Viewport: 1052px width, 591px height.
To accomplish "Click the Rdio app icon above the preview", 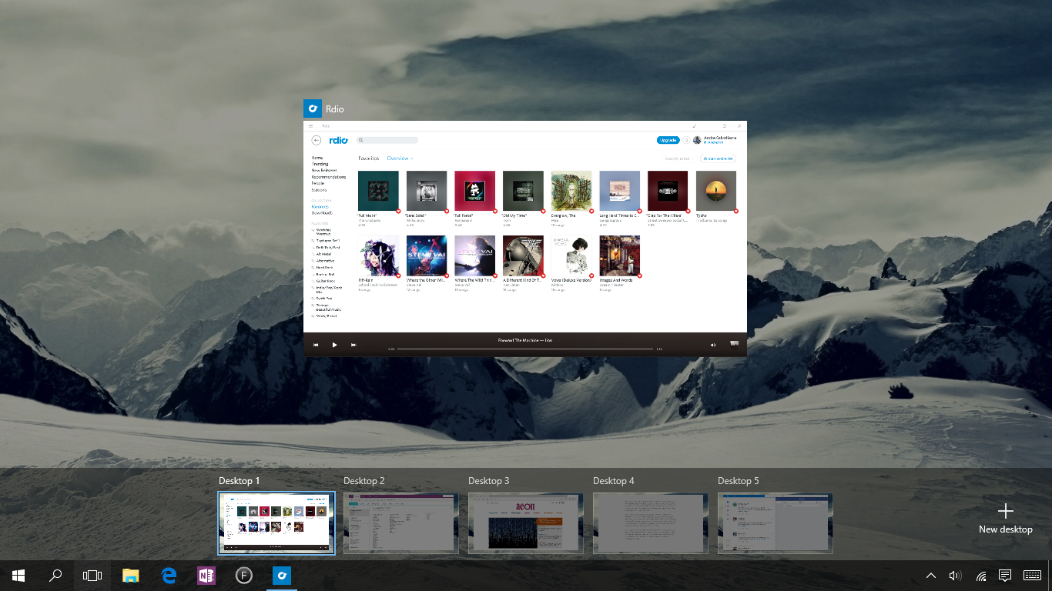I will 313,109.
